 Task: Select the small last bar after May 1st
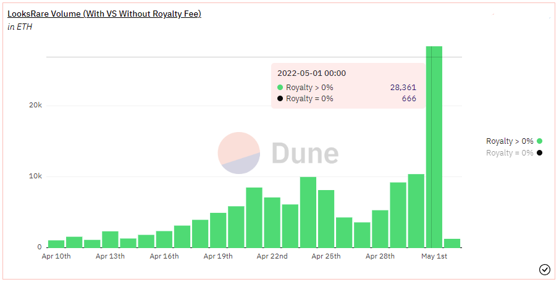tap(452, 243)
